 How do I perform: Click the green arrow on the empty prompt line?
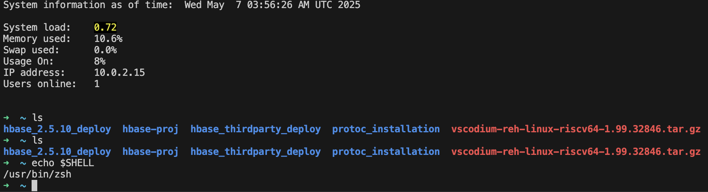point(6,186)
